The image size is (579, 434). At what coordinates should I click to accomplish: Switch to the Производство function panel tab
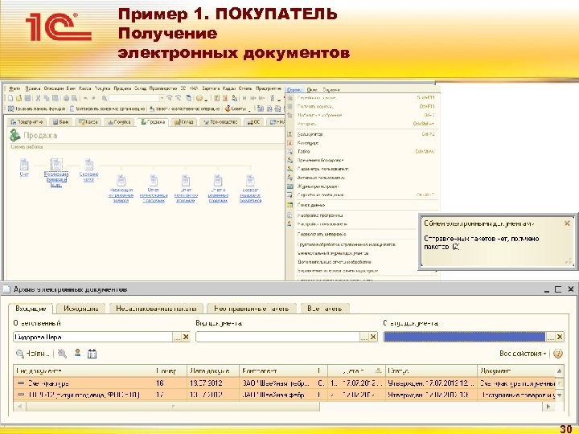pos(220,122)
